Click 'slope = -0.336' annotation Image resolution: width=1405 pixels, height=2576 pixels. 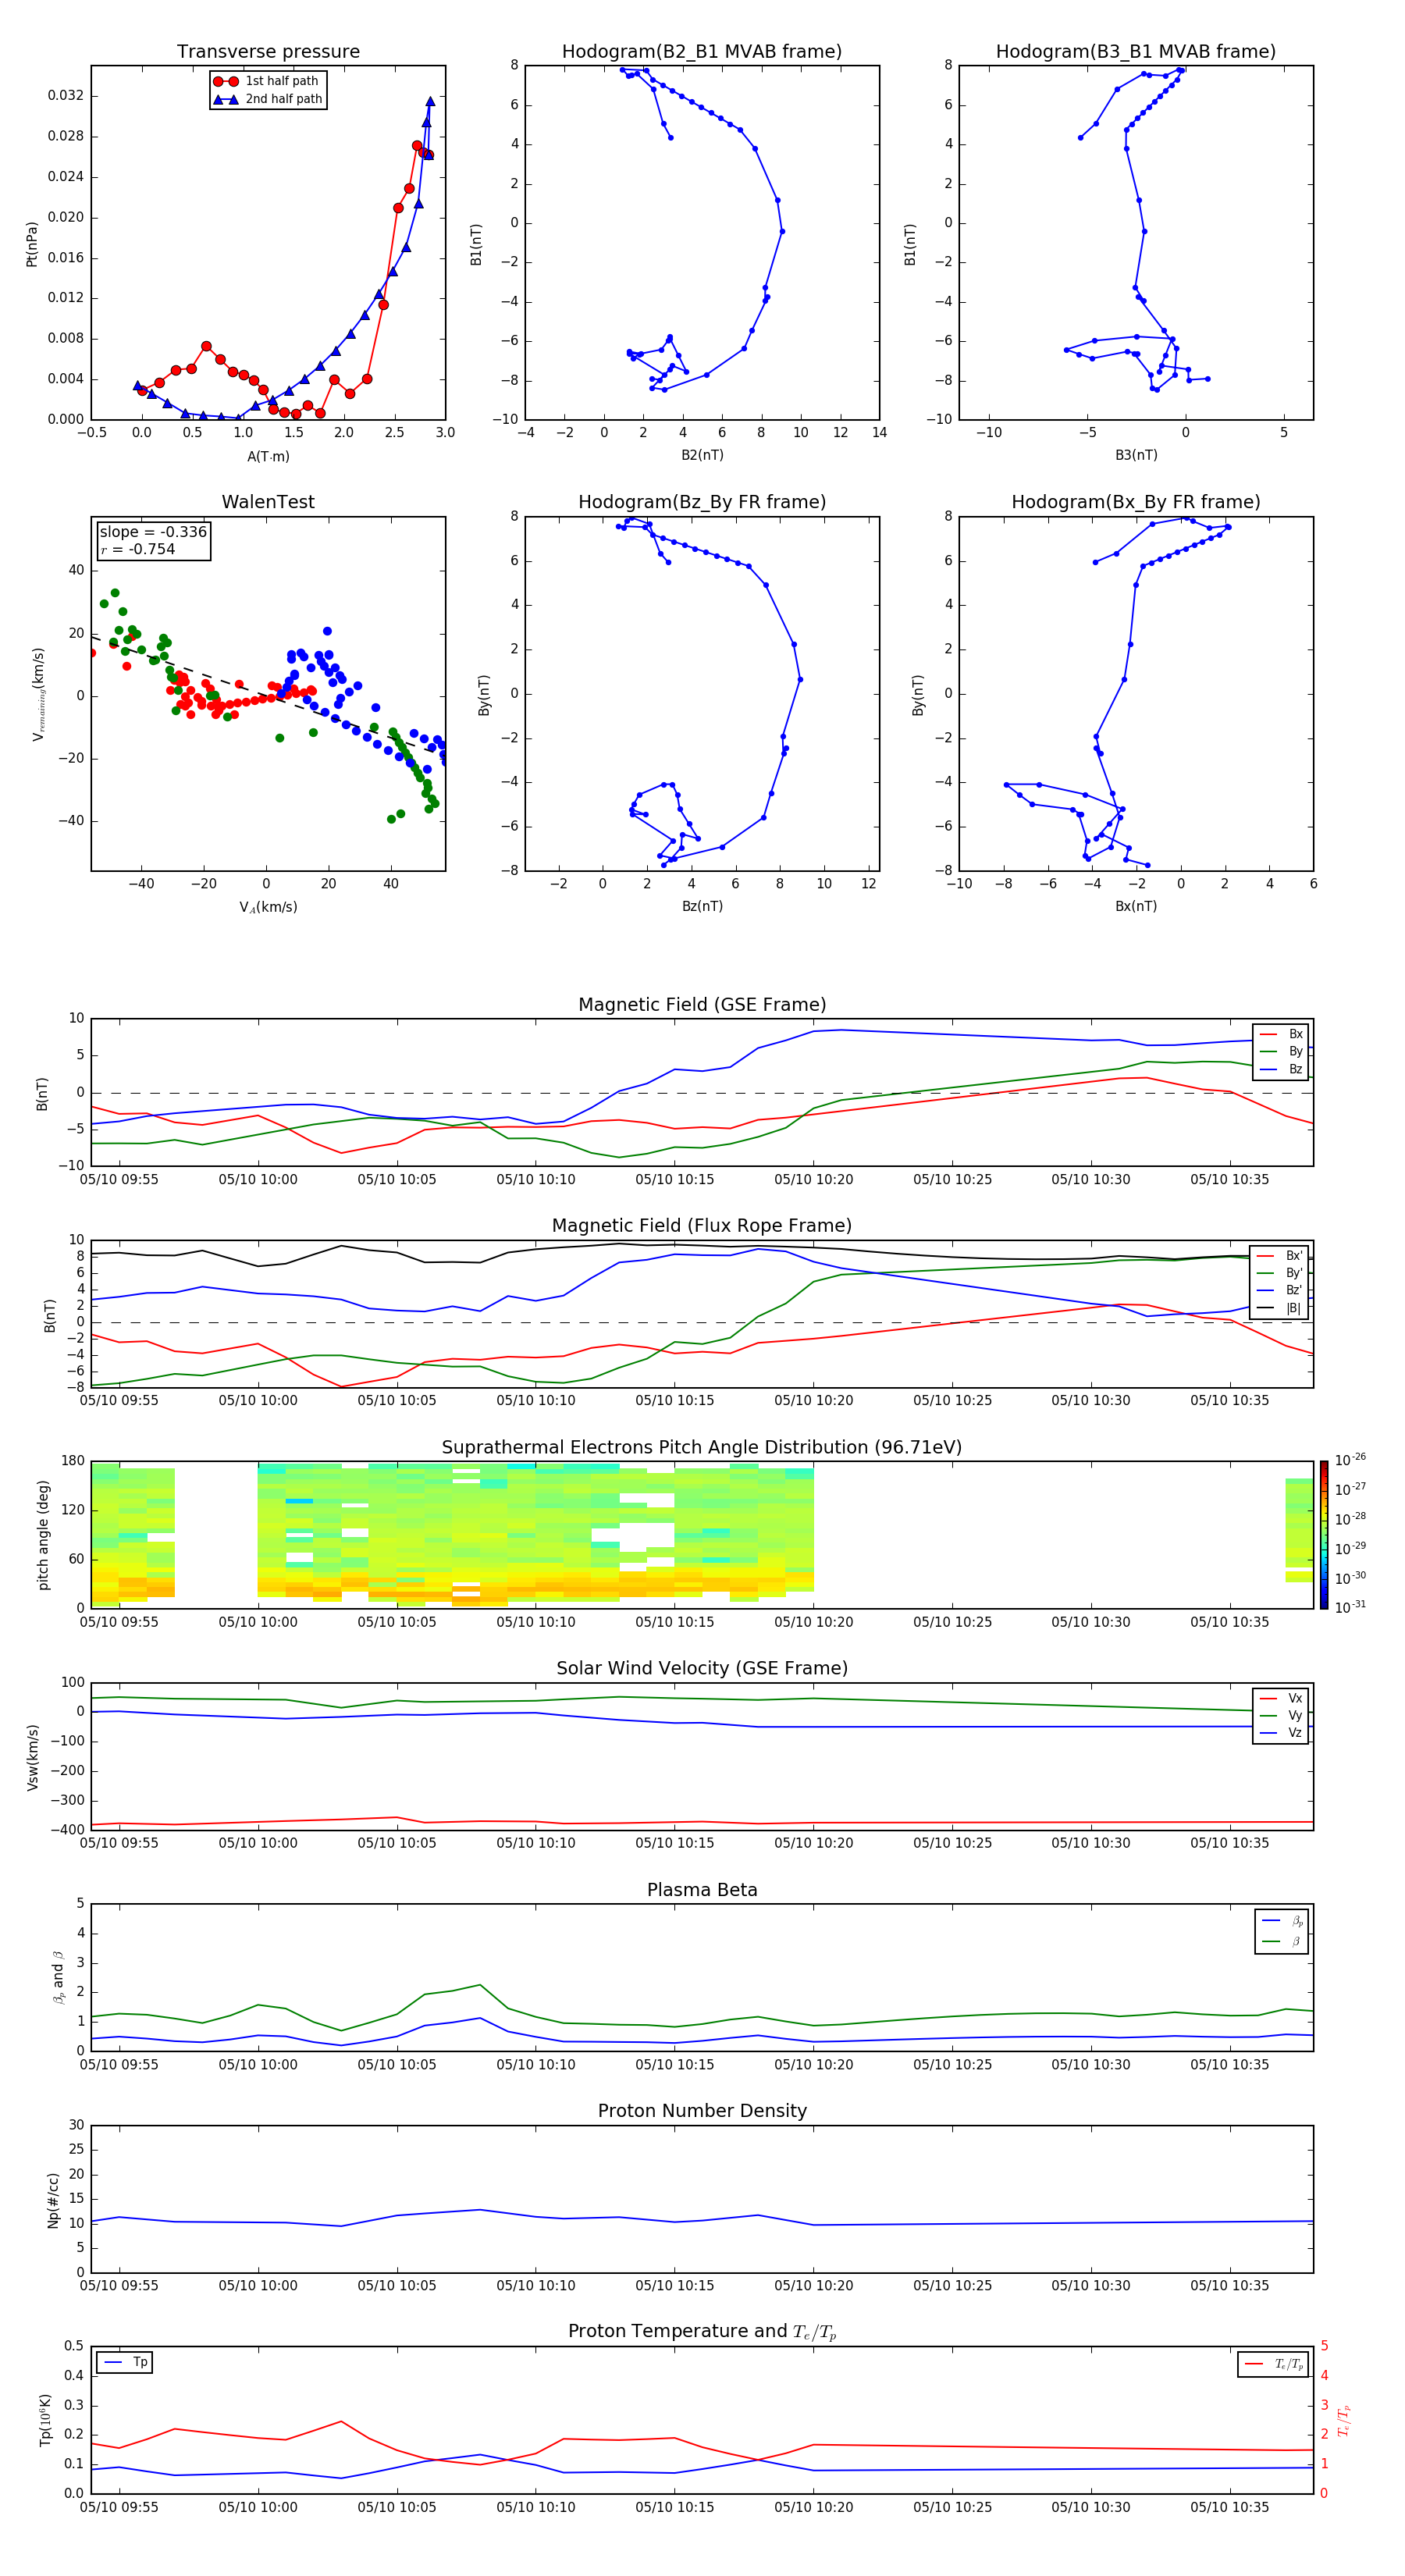pyautogui.click(x=153, y=532)
